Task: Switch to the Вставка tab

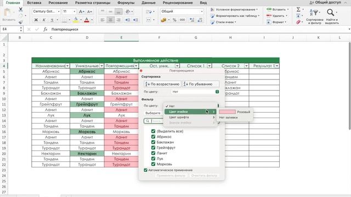Action: tap(34, 3)
